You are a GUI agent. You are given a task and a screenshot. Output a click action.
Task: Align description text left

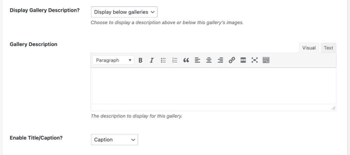tap(198, 60)
